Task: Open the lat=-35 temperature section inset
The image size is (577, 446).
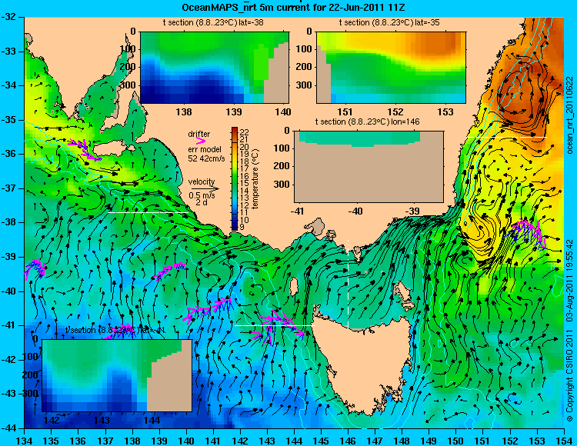Action: pos(391,68)
